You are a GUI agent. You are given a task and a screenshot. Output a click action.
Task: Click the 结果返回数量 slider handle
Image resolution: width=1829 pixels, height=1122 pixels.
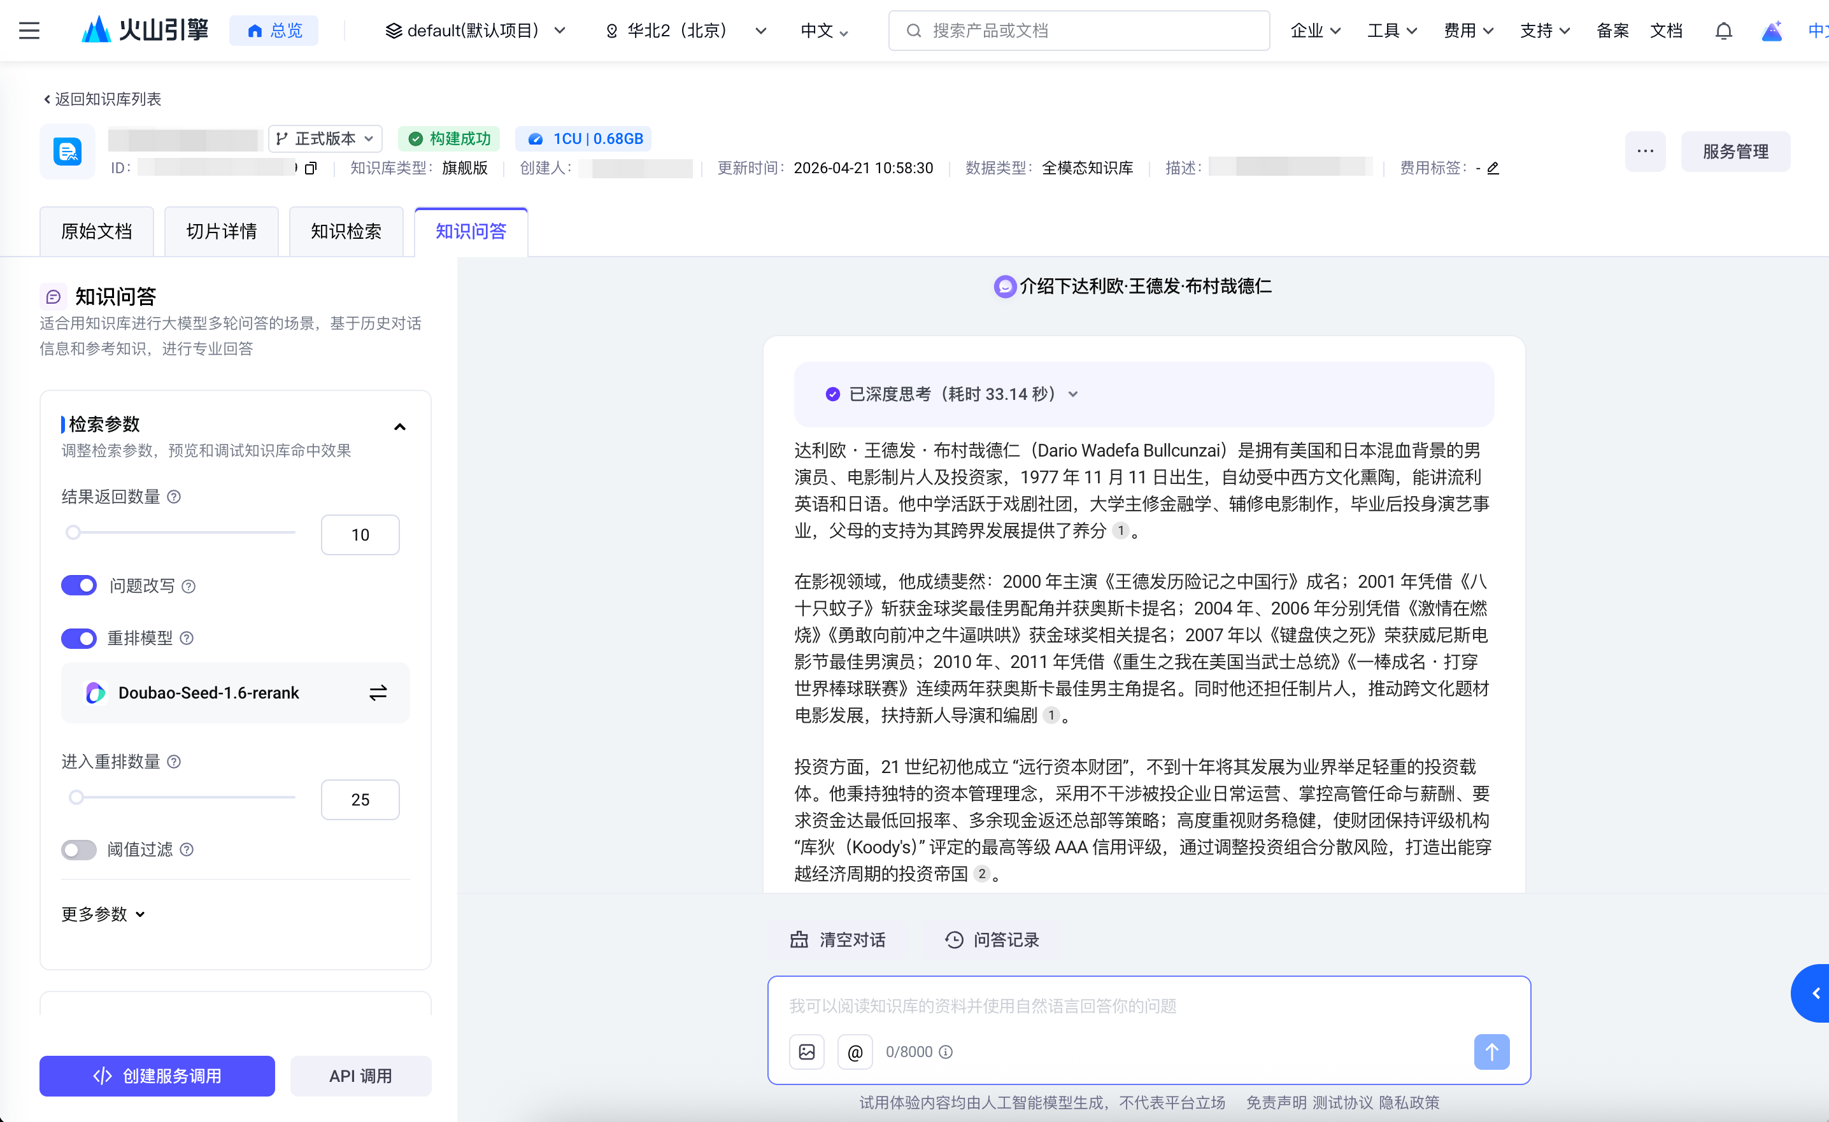point(73,532)
